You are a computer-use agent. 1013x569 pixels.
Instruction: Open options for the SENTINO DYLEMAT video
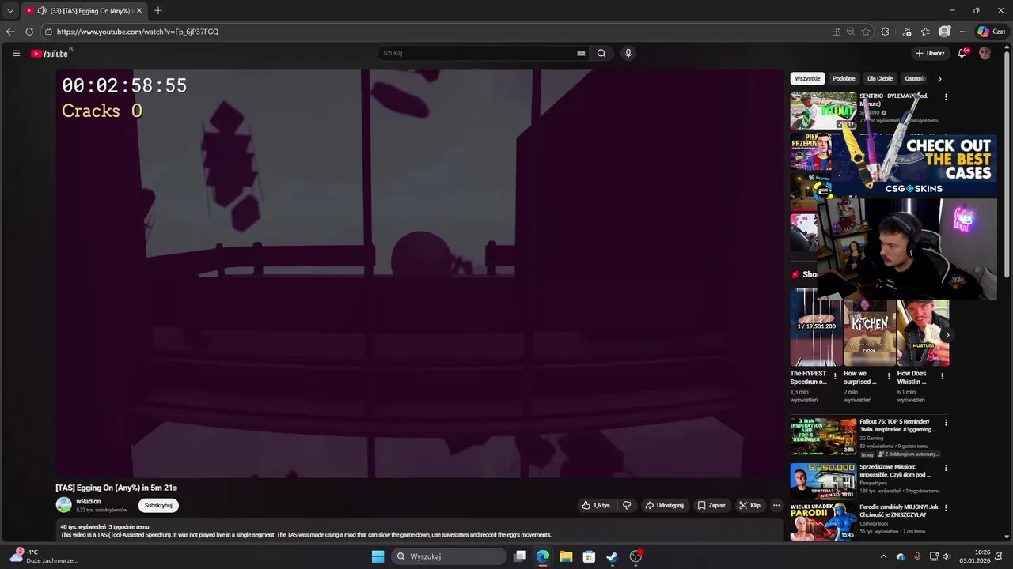click(x=946, y=97)
